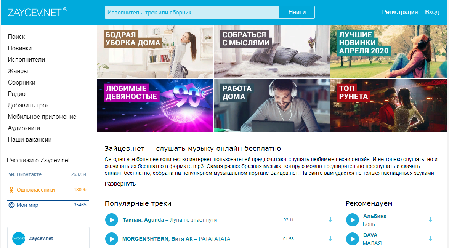
Task: Download the Альбина Боль track
Action: pyautogui.click(x=430, y=220)
